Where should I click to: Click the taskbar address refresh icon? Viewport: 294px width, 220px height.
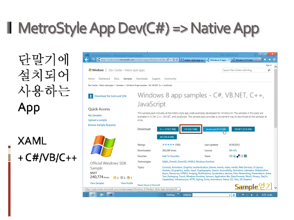point(233,195)
